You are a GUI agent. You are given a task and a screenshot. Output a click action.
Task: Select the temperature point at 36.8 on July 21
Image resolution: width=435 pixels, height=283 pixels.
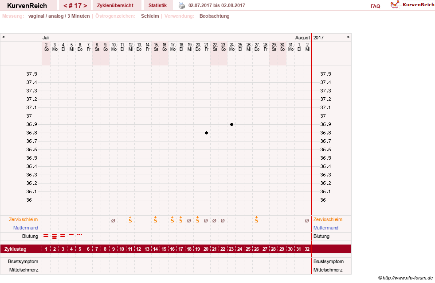coord(206,133)
